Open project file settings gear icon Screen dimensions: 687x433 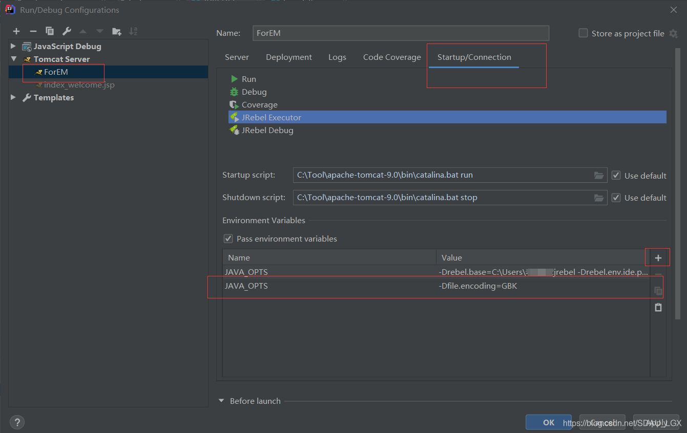[674, 33]
